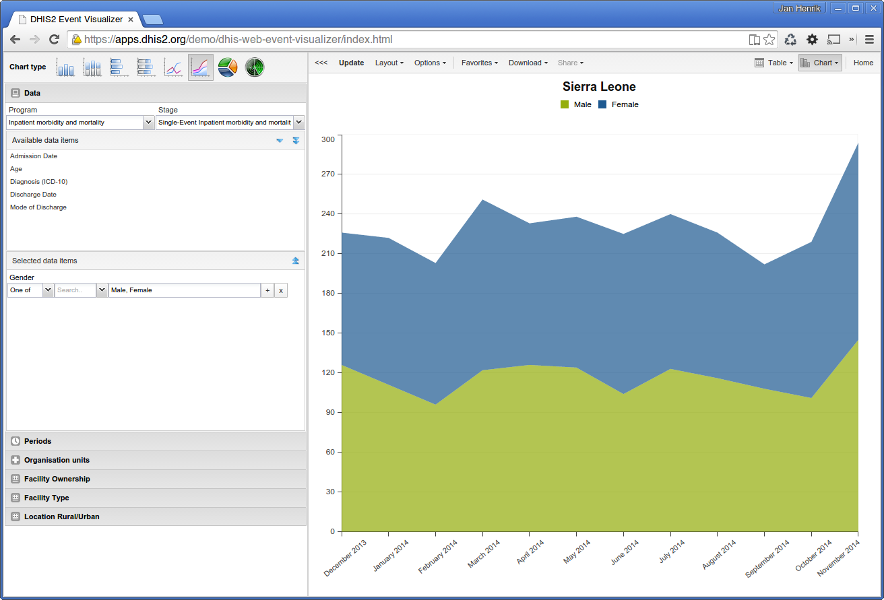Open the Program dropdown
884x600 pixels.
148,123
